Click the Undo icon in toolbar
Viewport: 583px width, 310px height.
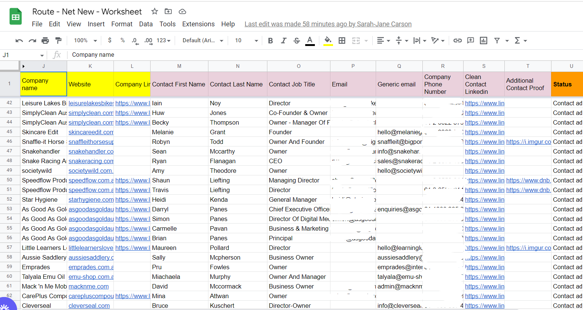tap(19, 40)
